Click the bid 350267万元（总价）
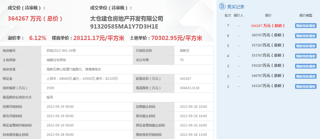Screen dimensions: 320x139 pos(268,66)
